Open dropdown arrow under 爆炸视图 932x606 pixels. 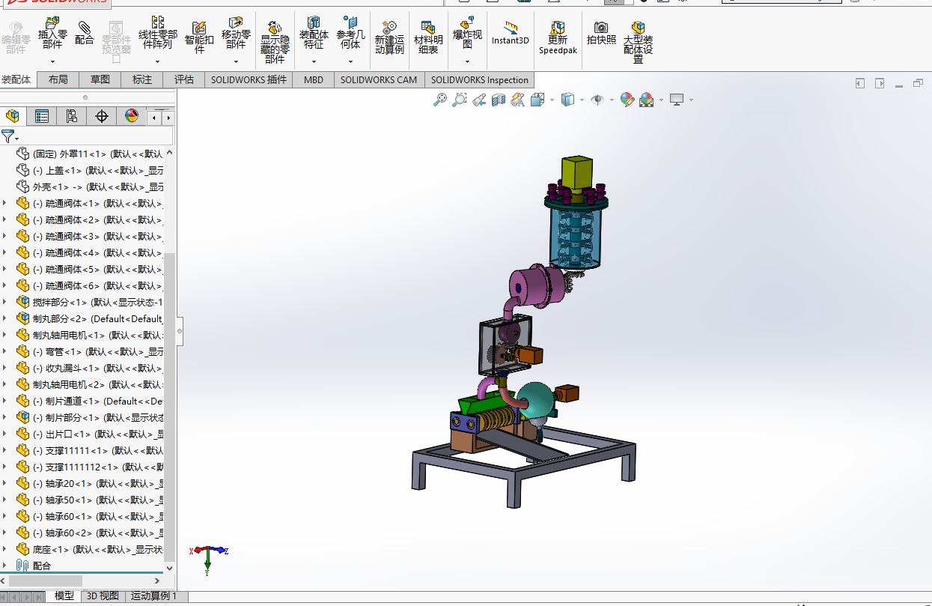click(467, 61)
